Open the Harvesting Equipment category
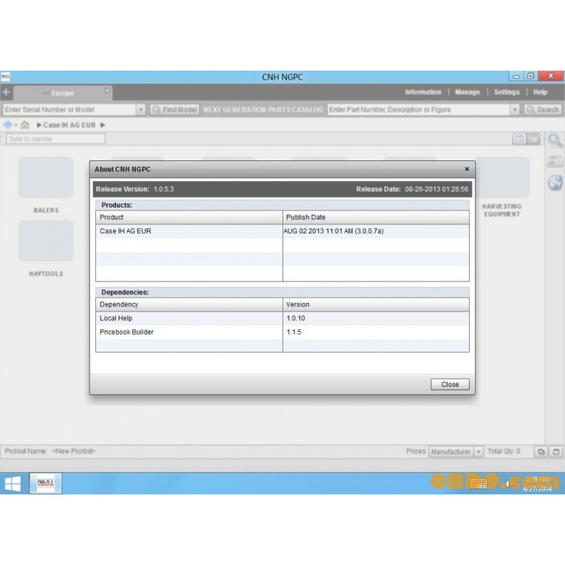The height and width of the screenshot is (565, 565). click(x=502, y=187)
